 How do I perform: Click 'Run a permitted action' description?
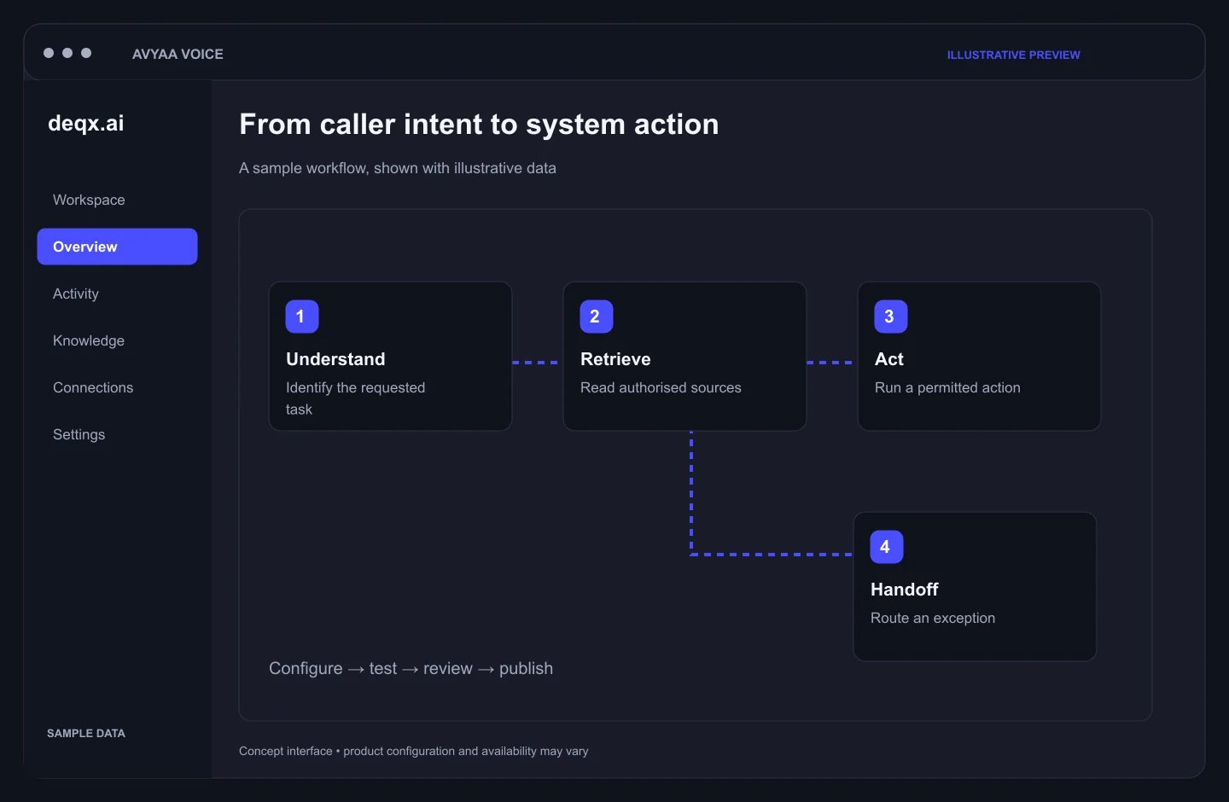[x=947, y=387]
